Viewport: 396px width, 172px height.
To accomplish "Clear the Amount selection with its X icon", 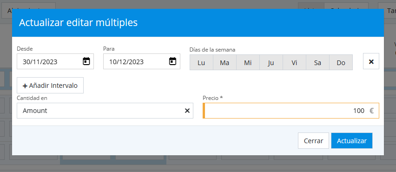I will pos(187,111).
